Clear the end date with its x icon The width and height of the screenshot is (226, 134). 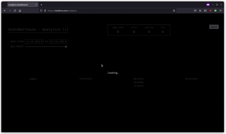[x=66, y=42]
